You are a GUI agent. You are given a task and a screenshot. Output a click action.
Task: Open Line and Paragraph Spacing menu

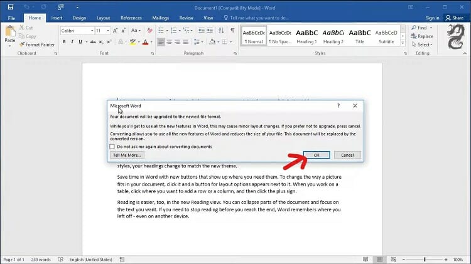coord(198,41)
